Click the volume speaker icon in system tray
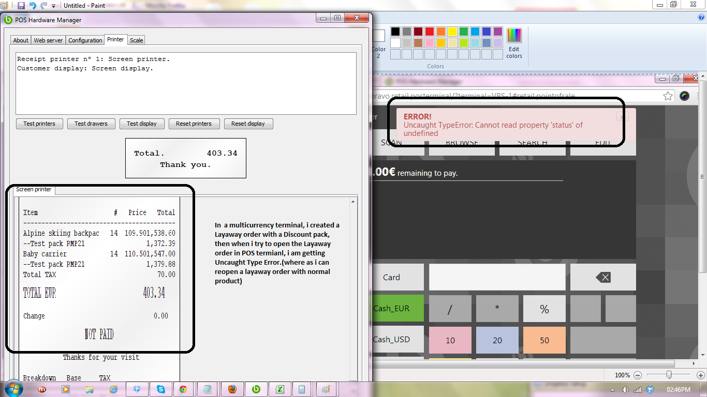The image size is (707, 397). 625,389
